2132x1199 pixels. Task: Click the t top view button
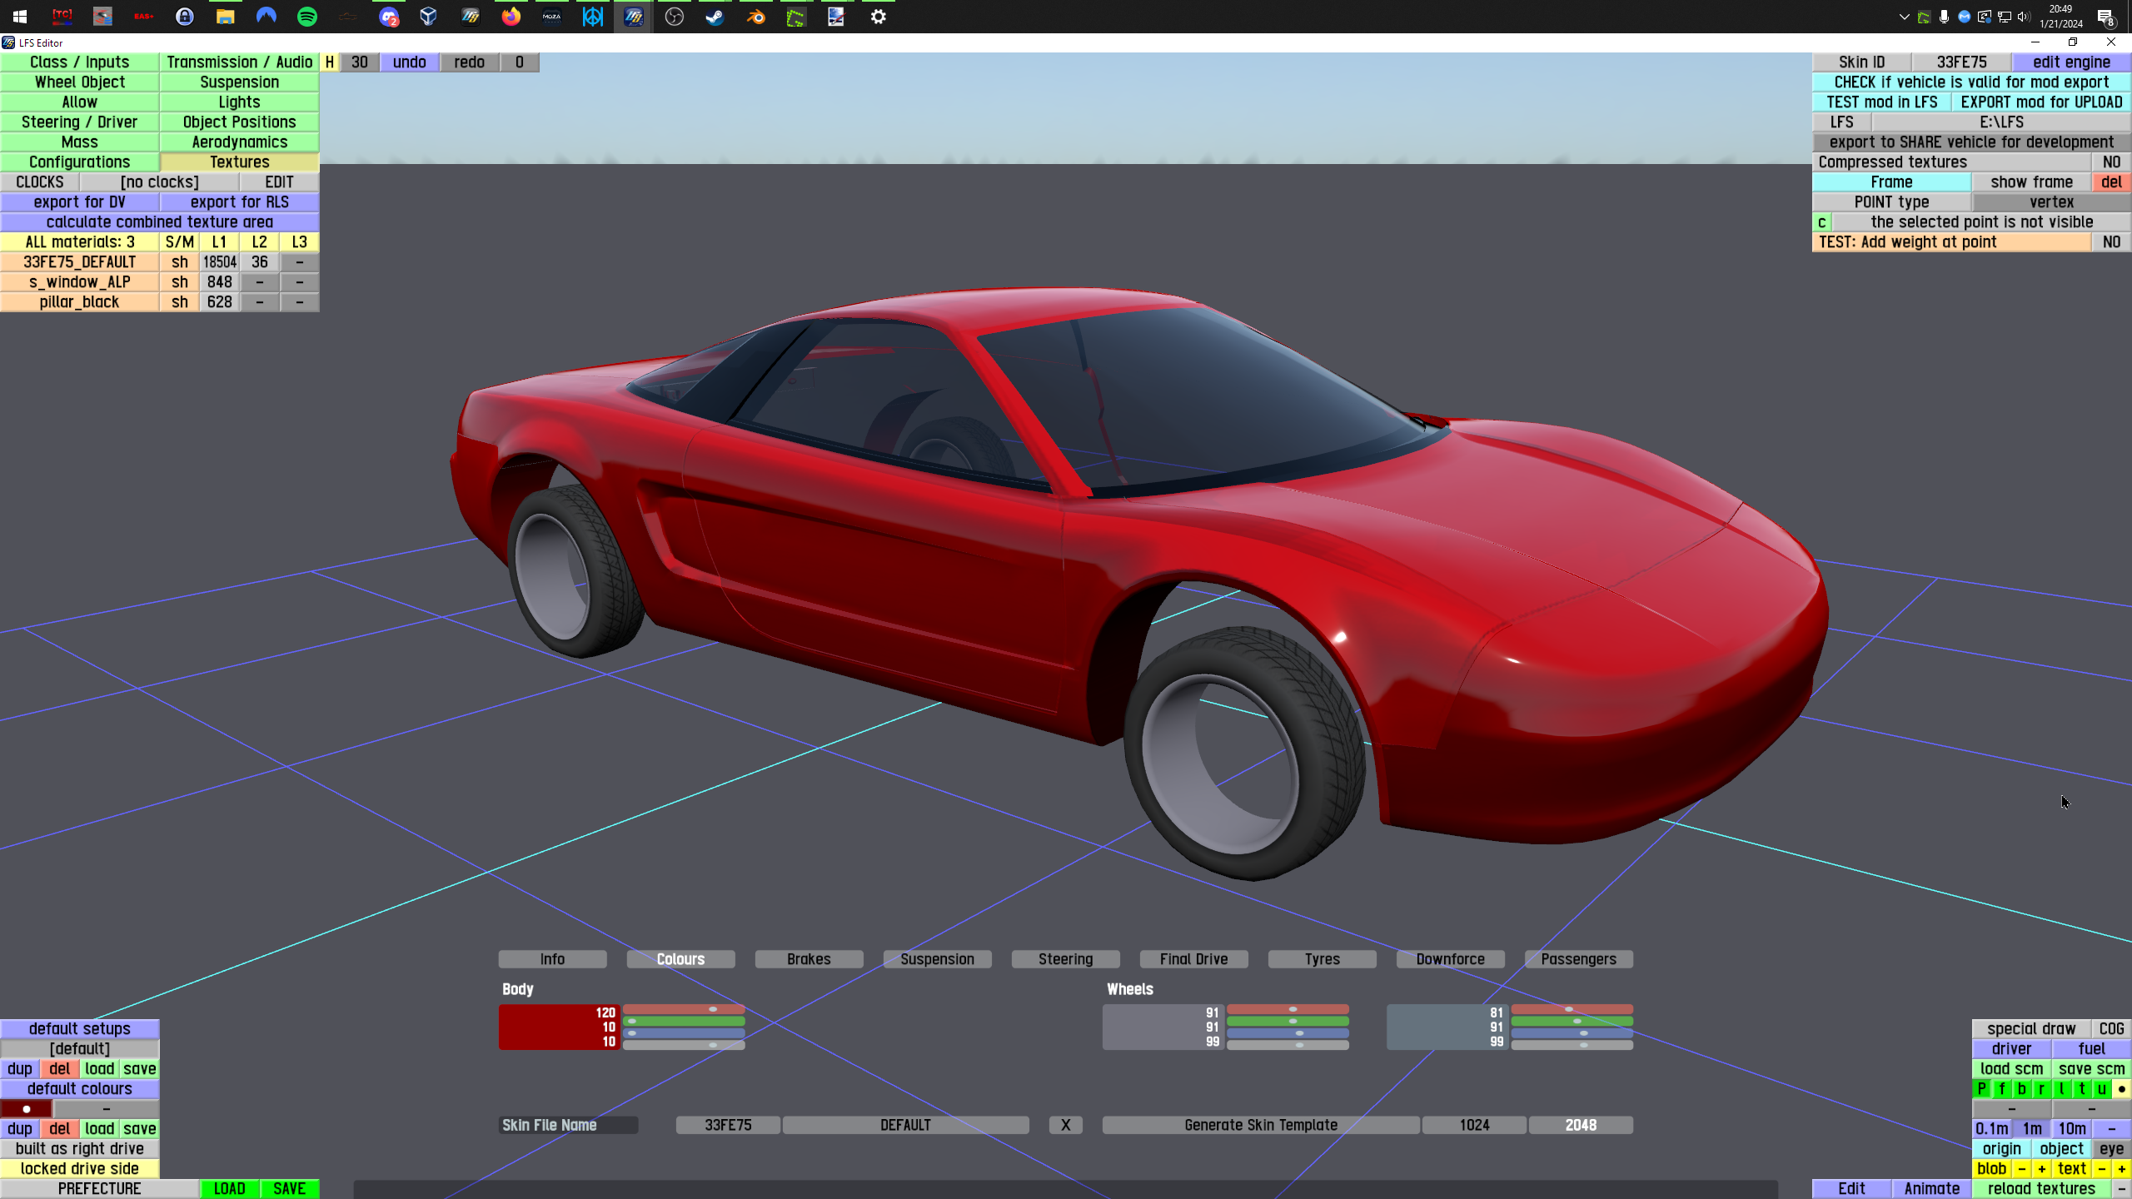click(x=2082, y=1088)
